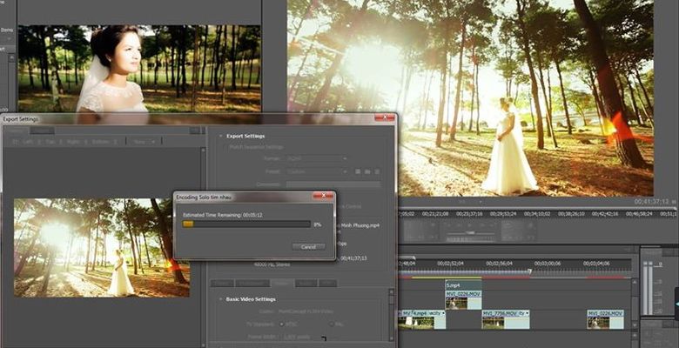Click the audio master level meters
This screenshot has height=348, width=679.
[x=647, y=288]
